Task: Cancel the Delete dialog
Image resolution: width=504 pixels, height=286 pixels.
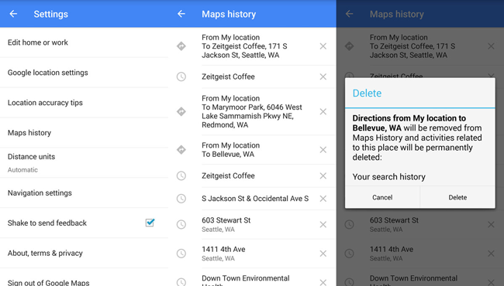Action: (x=382, y=197)
